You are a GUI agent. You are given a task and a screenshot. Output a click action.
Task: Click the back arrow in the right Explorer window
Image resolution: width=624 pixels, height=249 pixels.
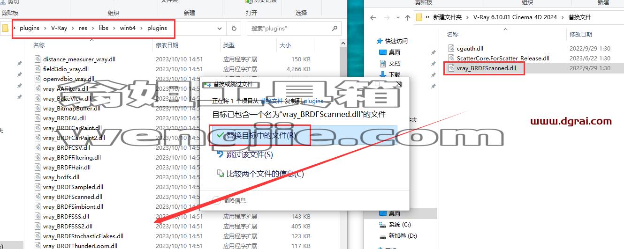click(373, 17)
